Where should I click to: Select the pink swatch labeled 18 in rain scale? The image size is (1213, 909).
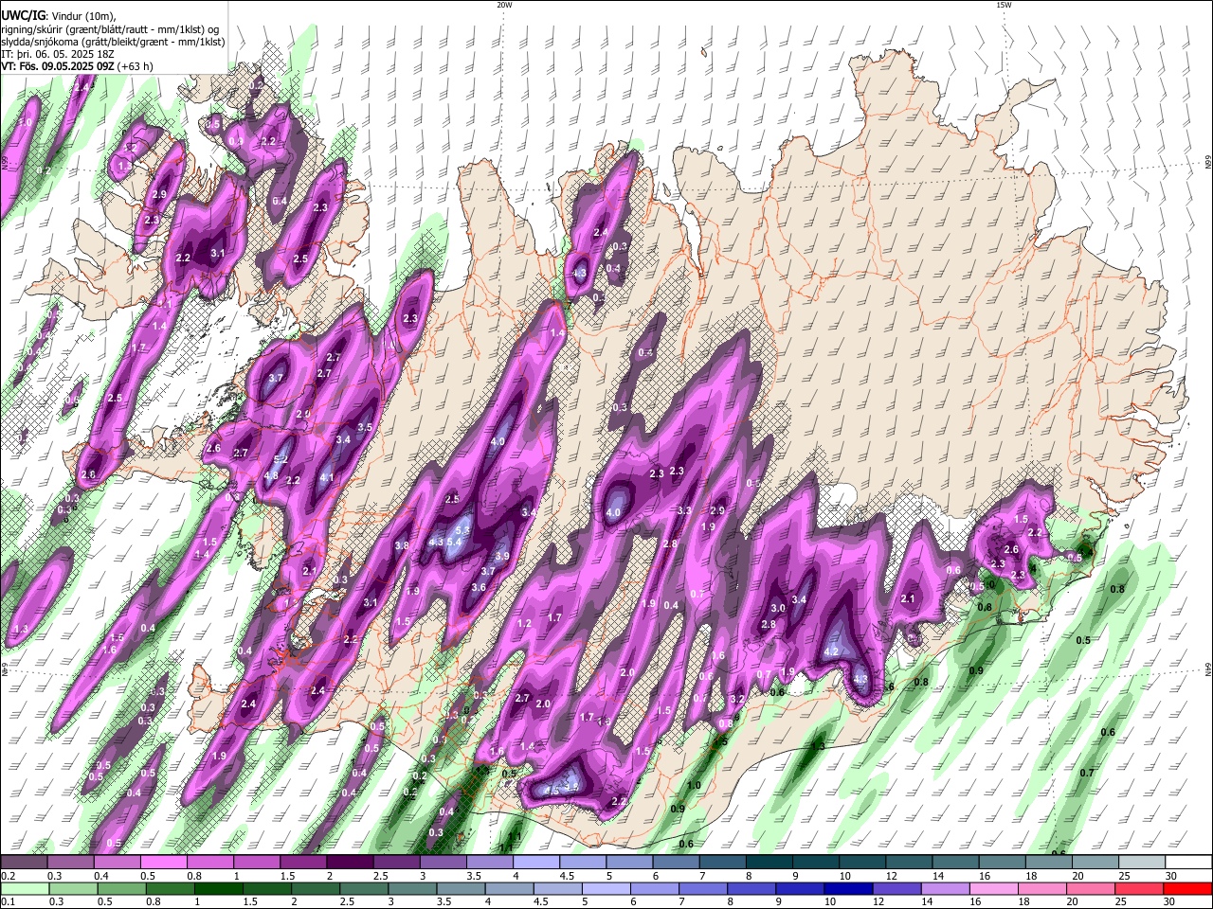pyautogui.click(x=1043, y=888)
